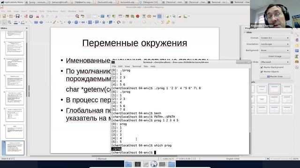Select the Block Arrows tool
The width and height of the screenshot is (300, 168).
[x=83, y=22]
